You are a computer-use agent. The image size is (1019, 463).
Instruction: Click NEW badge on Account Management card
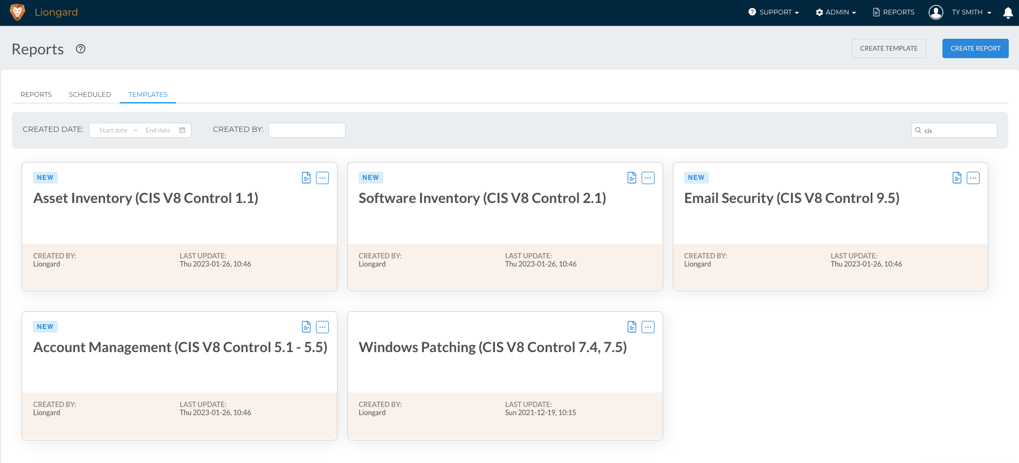point(45,327)
